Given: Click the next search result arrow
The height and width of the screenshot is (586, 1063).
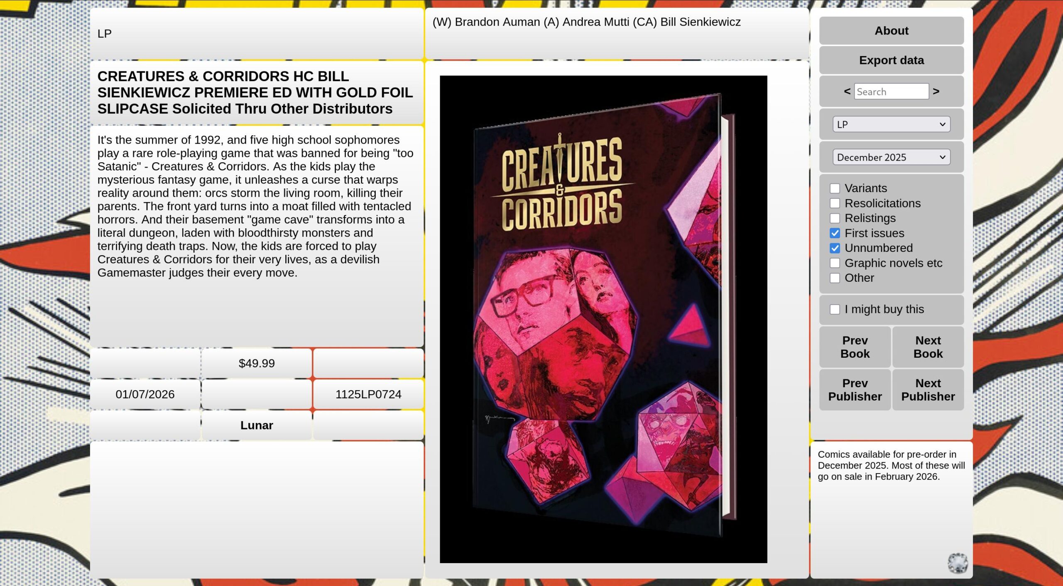Looking at the screenshot, I should (936, 91).
